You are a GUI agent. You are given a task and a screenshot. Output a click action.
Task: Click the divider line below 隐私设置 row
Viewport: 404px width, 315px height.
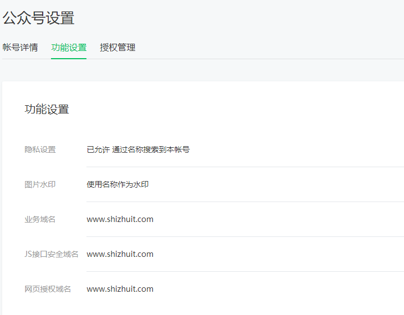[x=244, y=167]
